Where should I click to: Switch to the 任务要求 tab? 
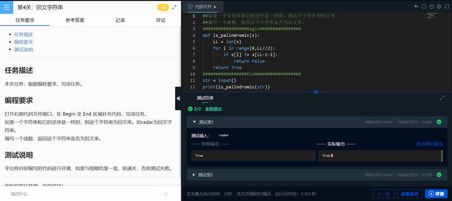[x=25, y=20]
